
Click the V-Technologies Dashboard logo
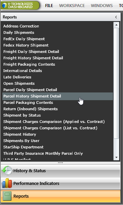click(x=20, y=5)
